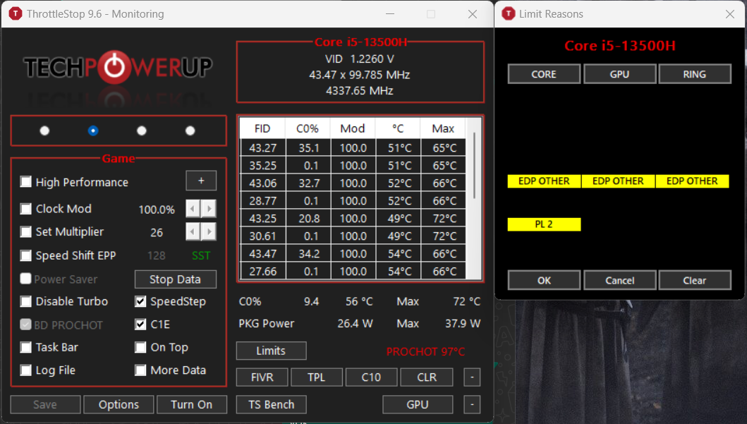Open the Options dialog
The image size is (747, 424).
point(119,404)
